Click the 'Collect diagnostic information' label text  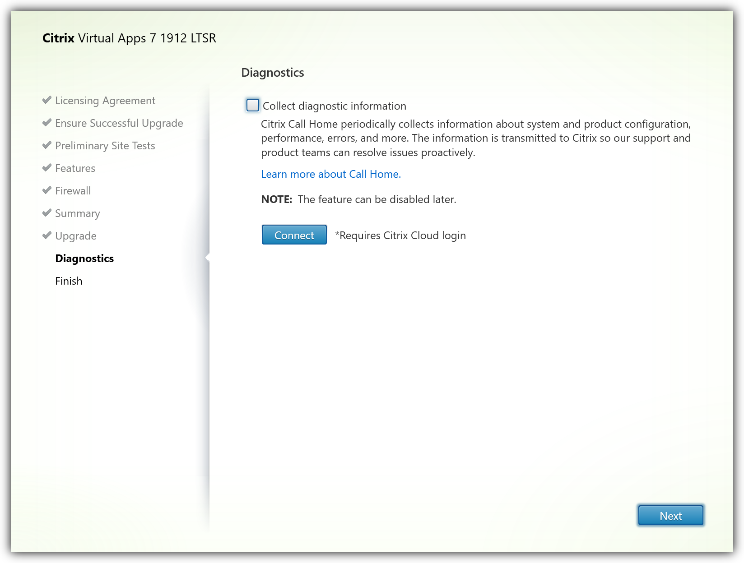[334, 106]
